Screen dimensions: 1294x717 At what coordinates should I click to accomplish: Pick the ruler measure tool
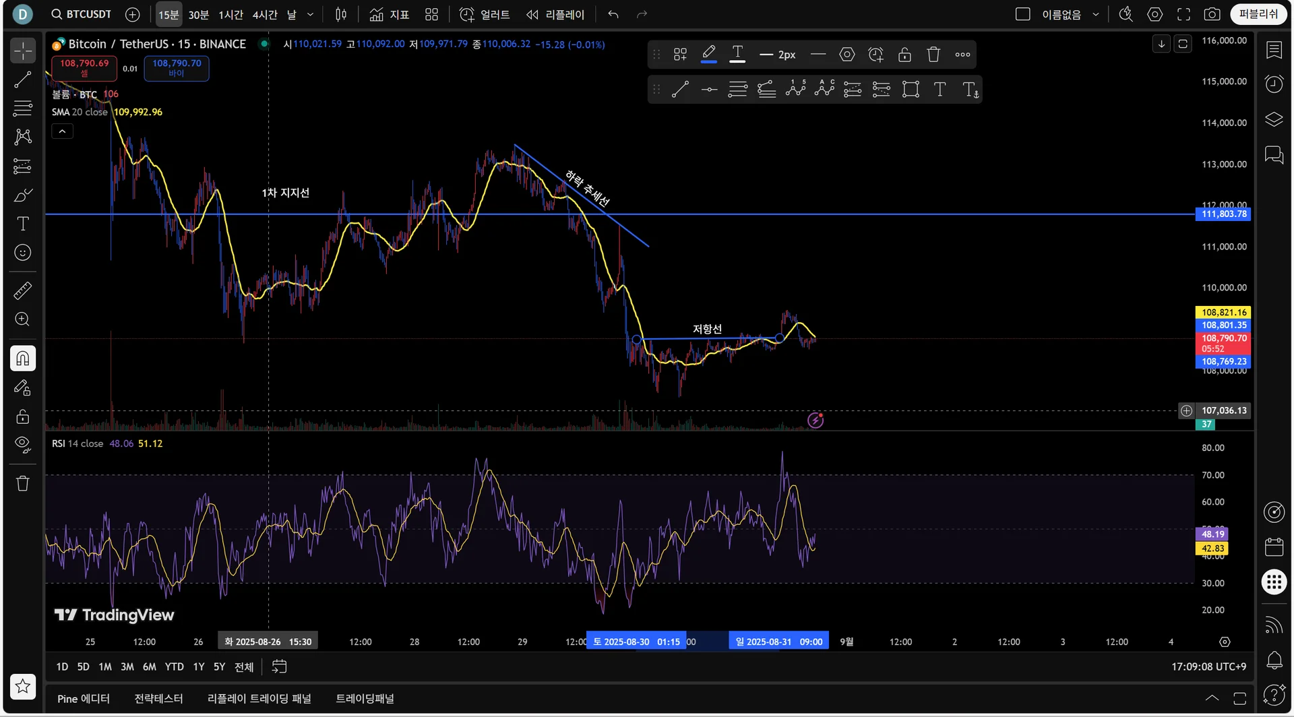23,291
